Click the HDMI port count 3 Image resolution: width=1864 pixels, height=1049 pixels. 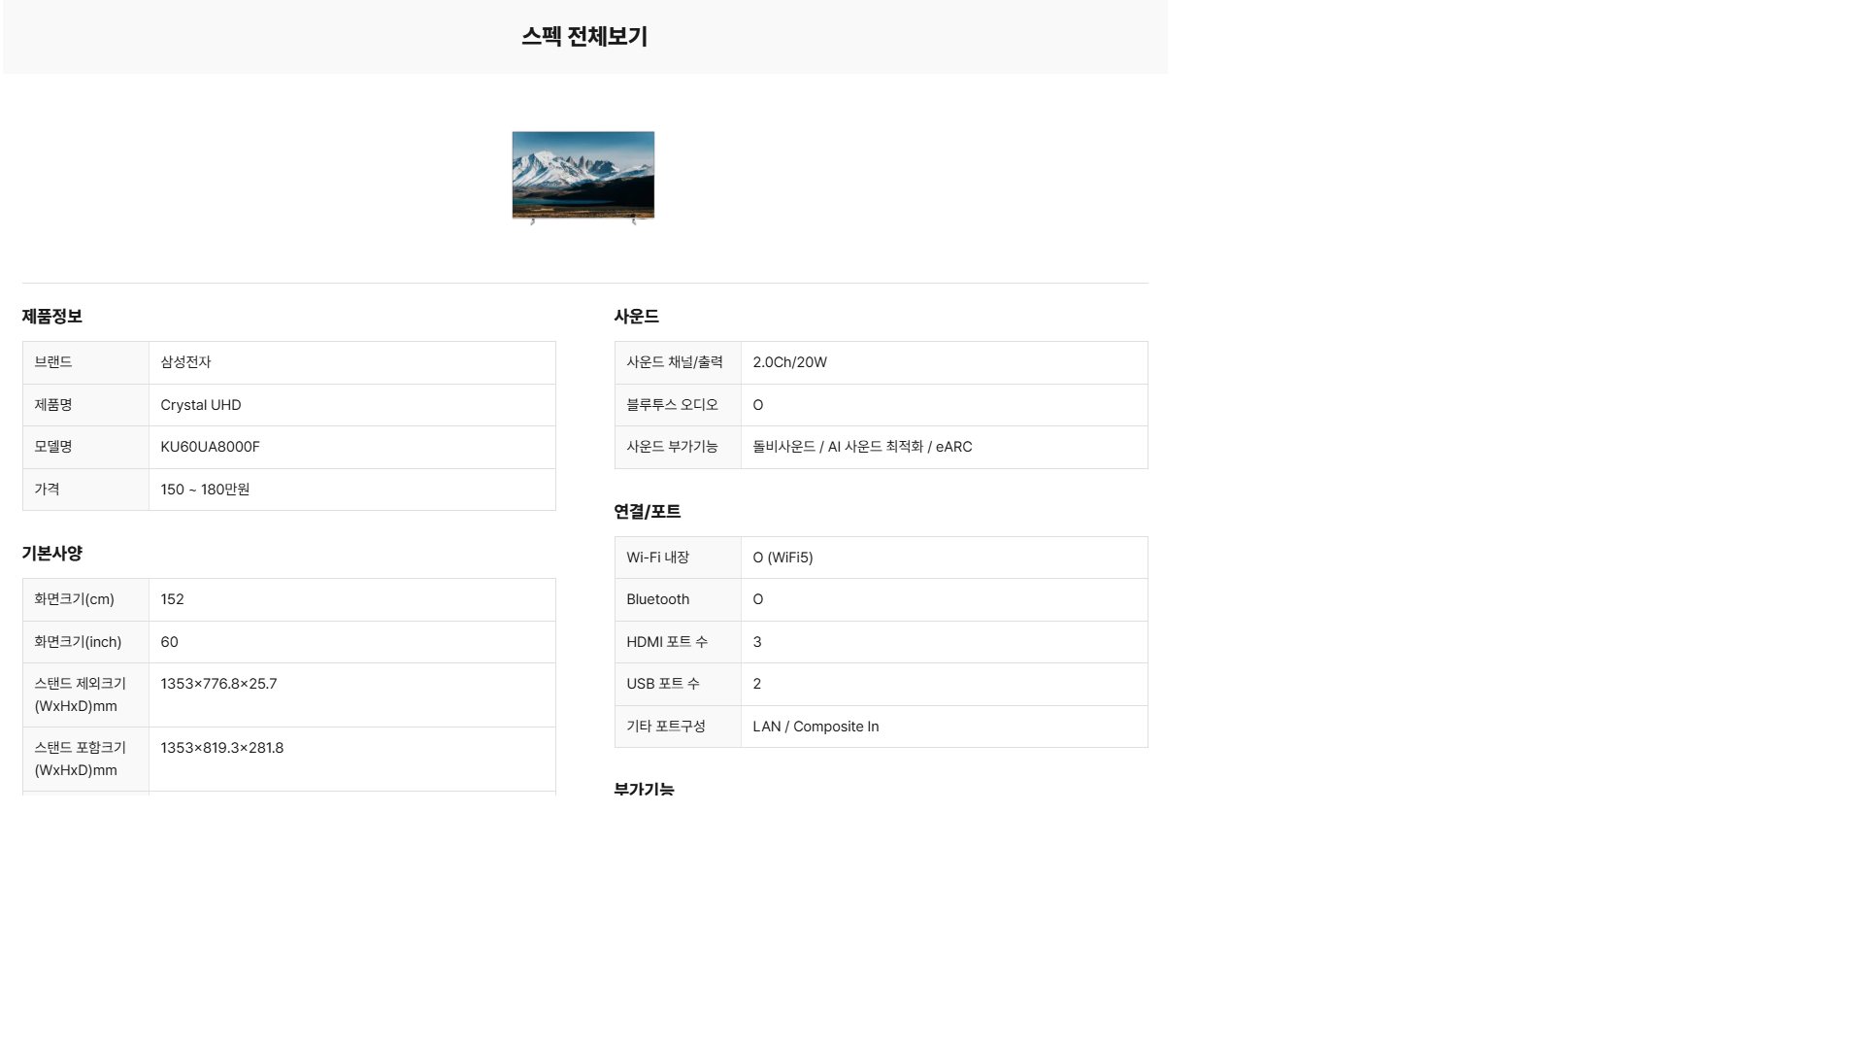click(757, 642)
